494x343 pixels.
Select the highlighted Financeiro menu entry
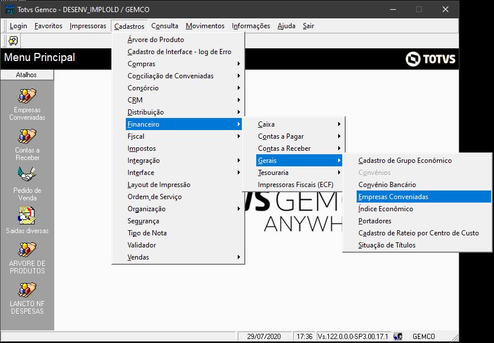coord(184,124)
